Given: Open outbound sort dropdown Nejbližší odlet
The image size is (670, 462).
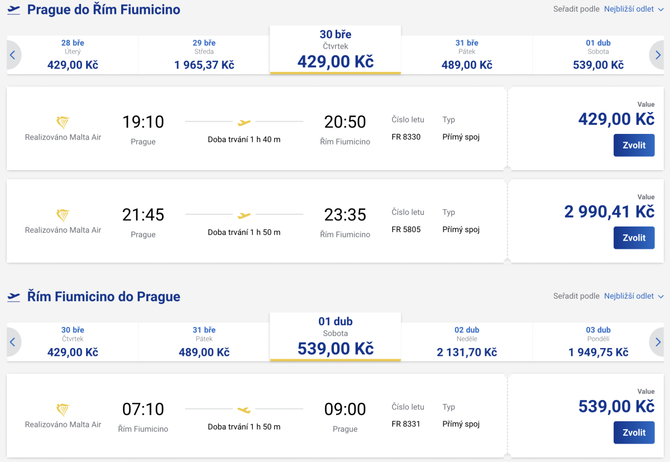Looking at the screenshot, I should pos(633,9).
